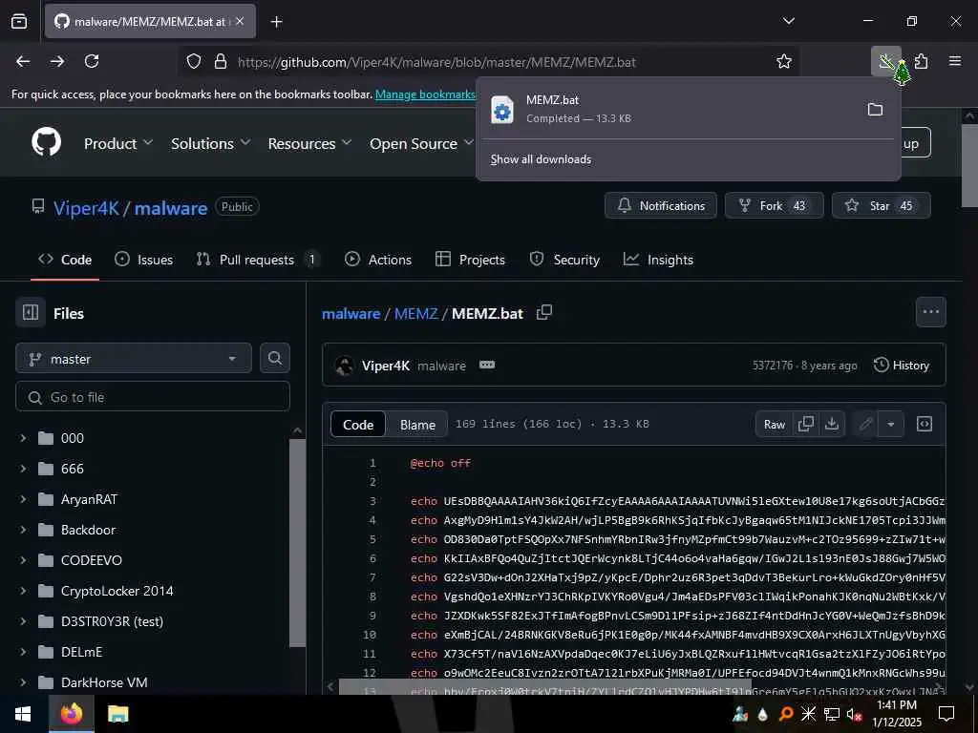Expand the Backdoor folder
Screen dimensions: 978x733
tap(23, 530)
